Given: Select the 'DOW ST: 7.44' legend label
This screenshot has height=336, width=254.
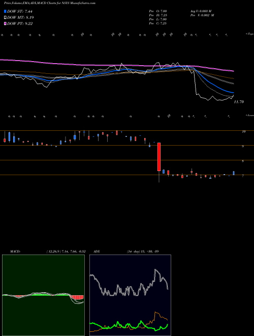Looking at the screenshot, I should (19, 12).
